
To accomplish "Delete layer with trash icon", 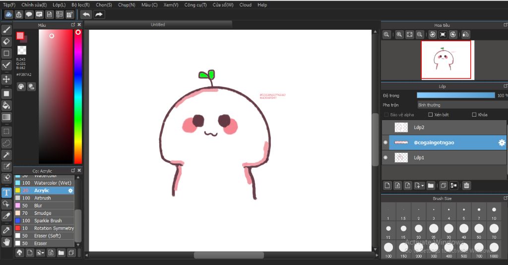I will 466,185.
